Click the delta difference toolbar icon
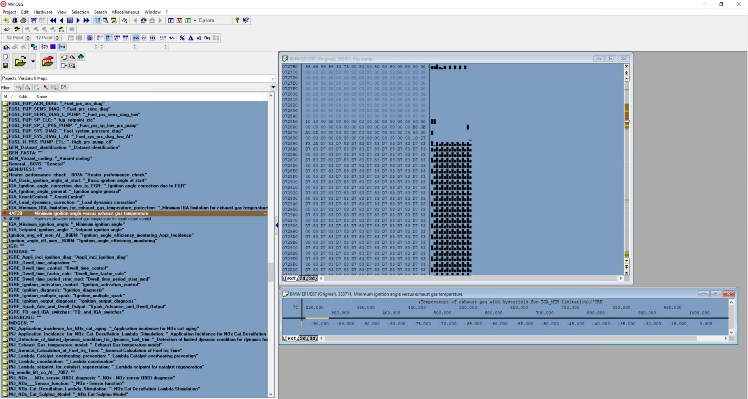 [x=191, y=38]
